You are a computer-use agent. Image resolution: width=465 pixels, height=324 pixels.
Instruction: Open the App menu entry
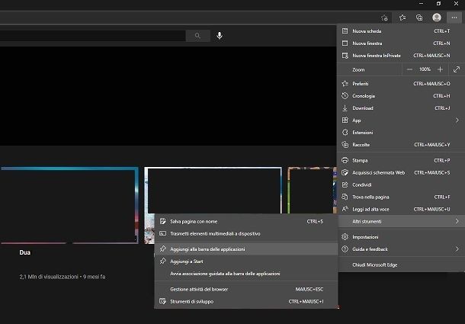[401, 120]
